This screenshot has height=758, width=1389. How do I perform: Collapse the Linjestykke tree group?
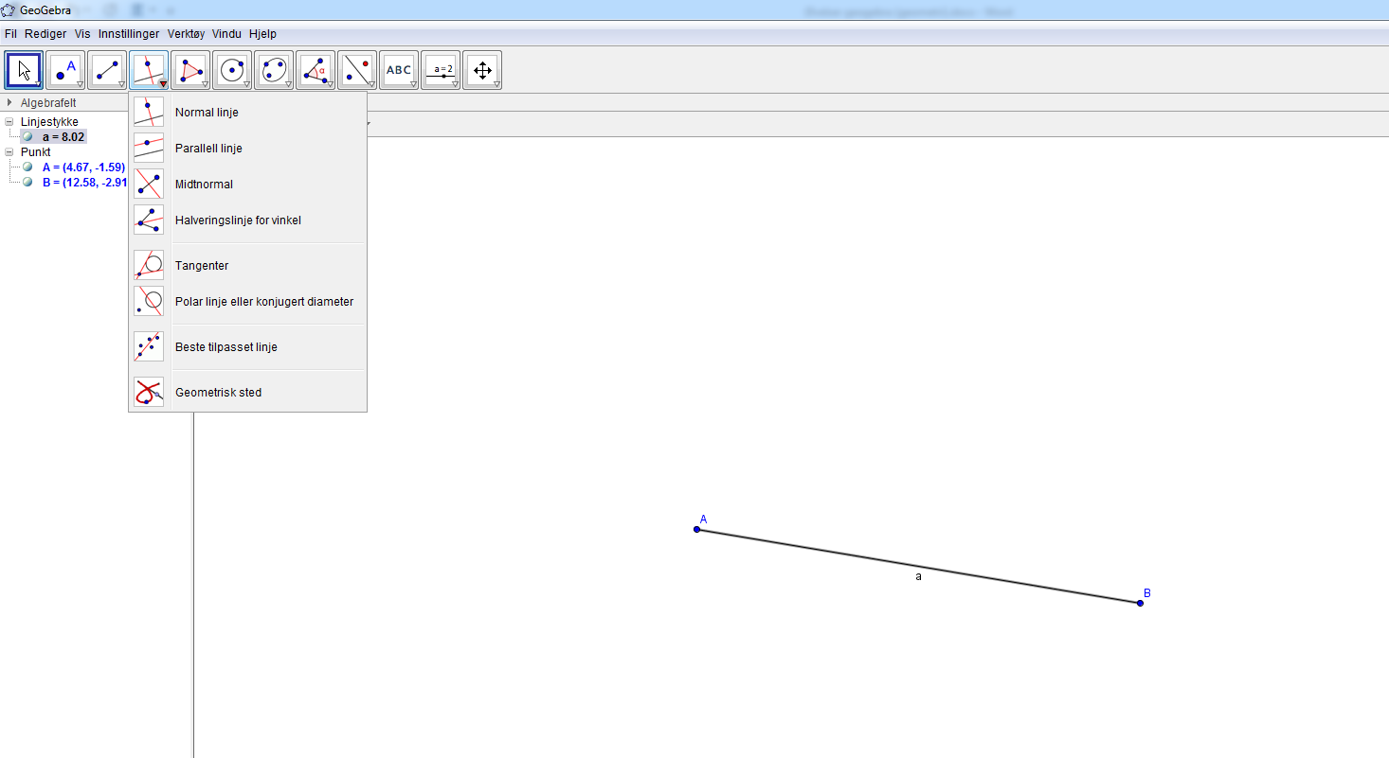click(x=9, y=121)
